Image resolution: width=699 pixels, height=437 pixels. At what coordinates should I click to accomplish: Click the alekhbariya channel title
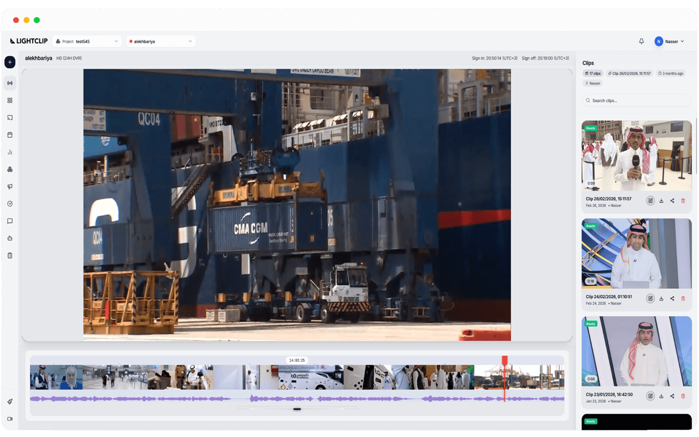[x=38, y=58]
